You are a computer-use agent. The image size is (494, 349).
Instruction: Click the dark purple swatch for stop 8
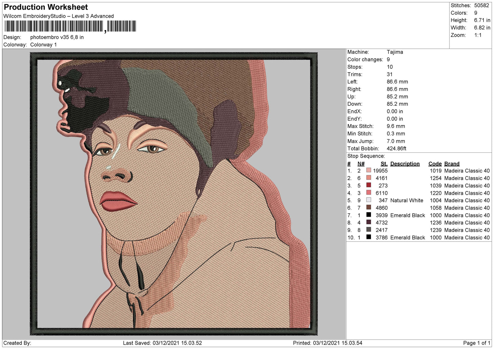[369, 223]
